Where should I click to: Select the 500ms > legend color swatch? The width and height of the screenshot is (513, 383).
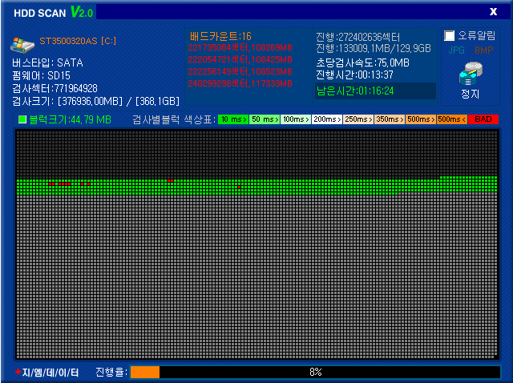point(421,119)
